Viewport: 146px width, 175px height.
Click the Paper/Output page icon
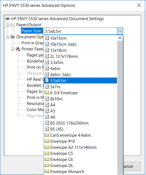click(13, 25)
